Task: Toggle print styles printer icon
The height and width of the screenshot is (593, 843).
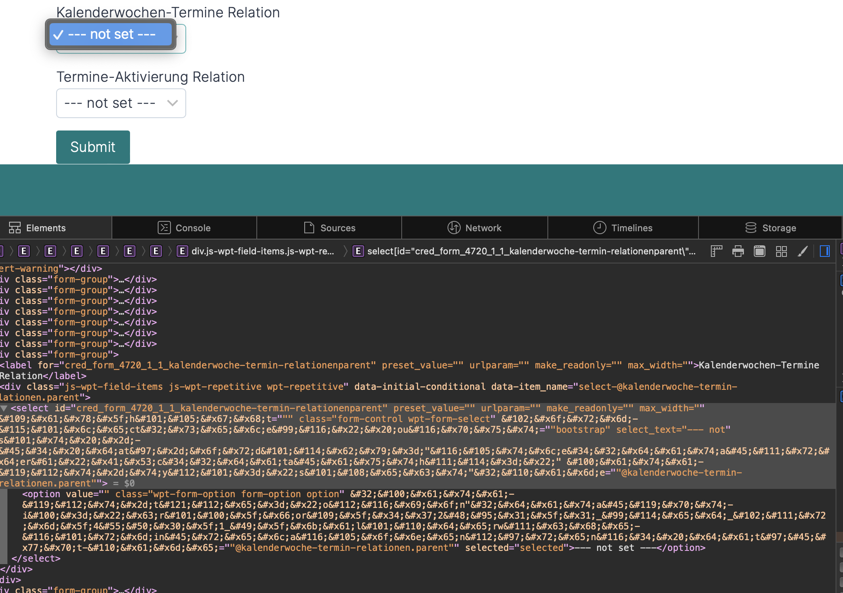Action: click(738, 251)
